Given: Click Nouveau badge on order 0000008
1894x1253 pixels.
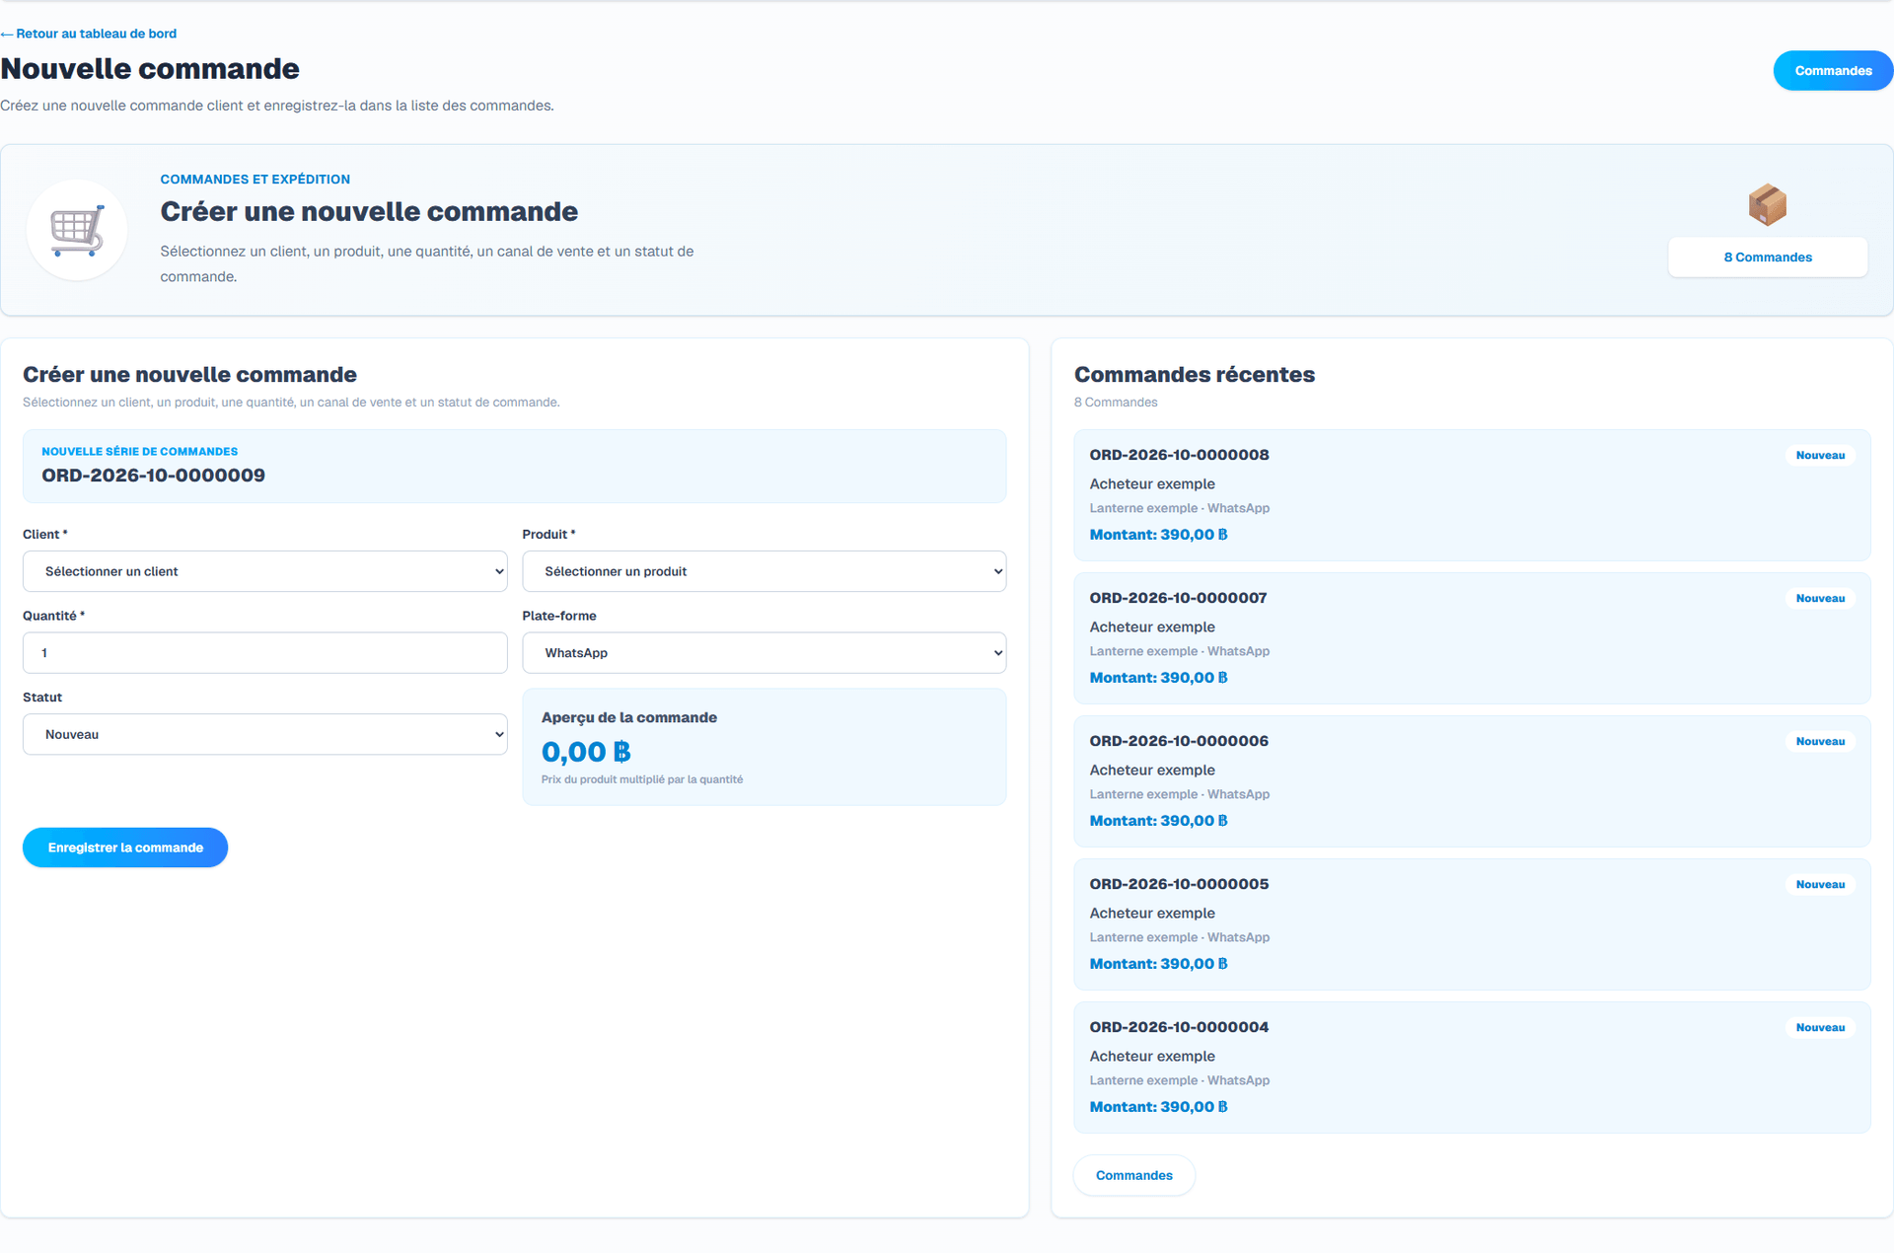Looking at the screenshot, I should (1820, 456).
